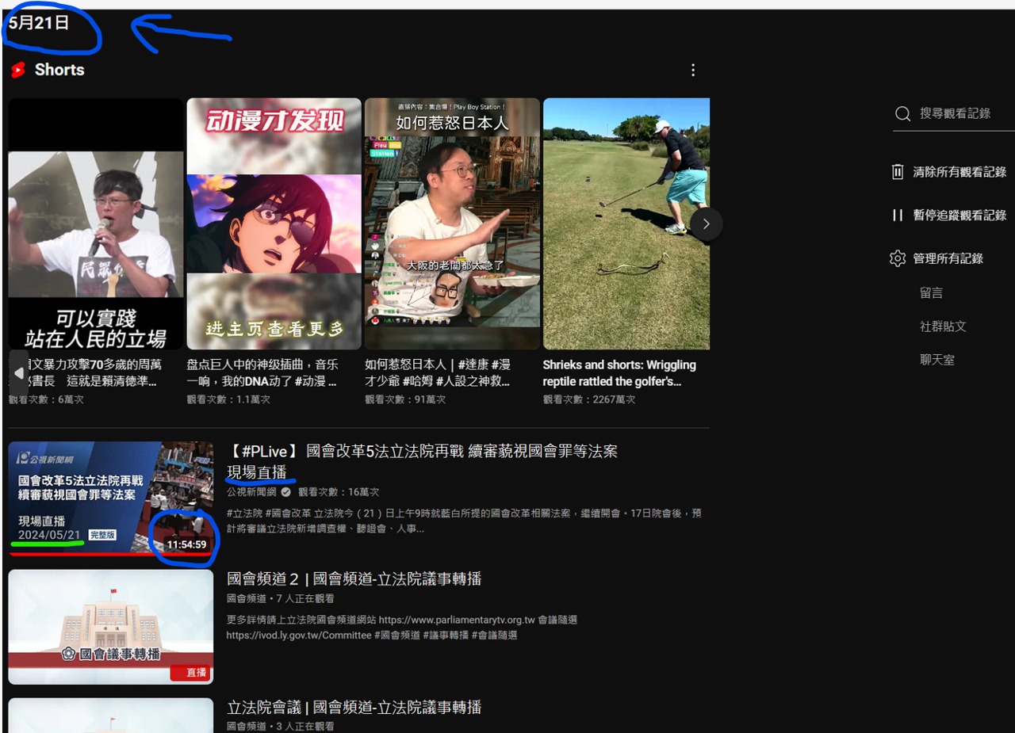
Task: Open 管理所有記錄
Action: [948, 258]
